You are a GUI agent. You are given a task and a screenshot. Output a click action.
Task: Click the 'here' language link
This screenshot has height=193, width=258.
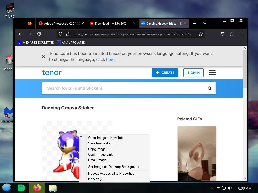click(110, 59)
